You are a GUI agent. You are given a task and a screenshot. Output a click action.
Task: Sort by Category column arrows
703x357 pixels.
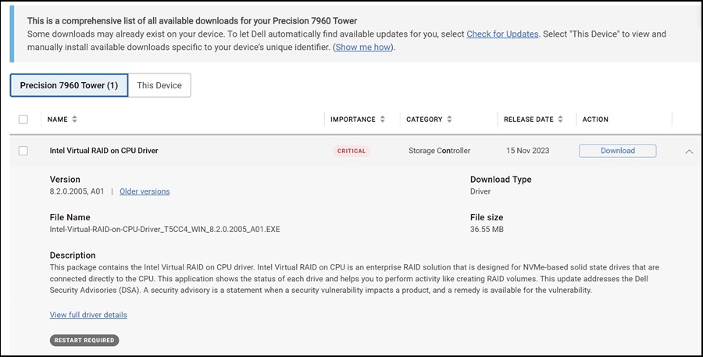[448, 120]
